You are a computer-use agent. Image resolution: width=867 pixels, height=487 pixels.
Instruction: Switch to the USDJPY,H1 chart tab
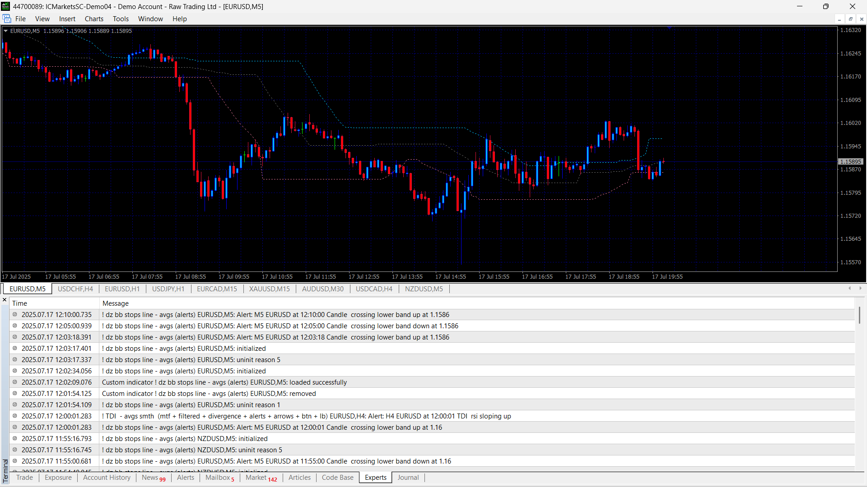pos(168,289)
